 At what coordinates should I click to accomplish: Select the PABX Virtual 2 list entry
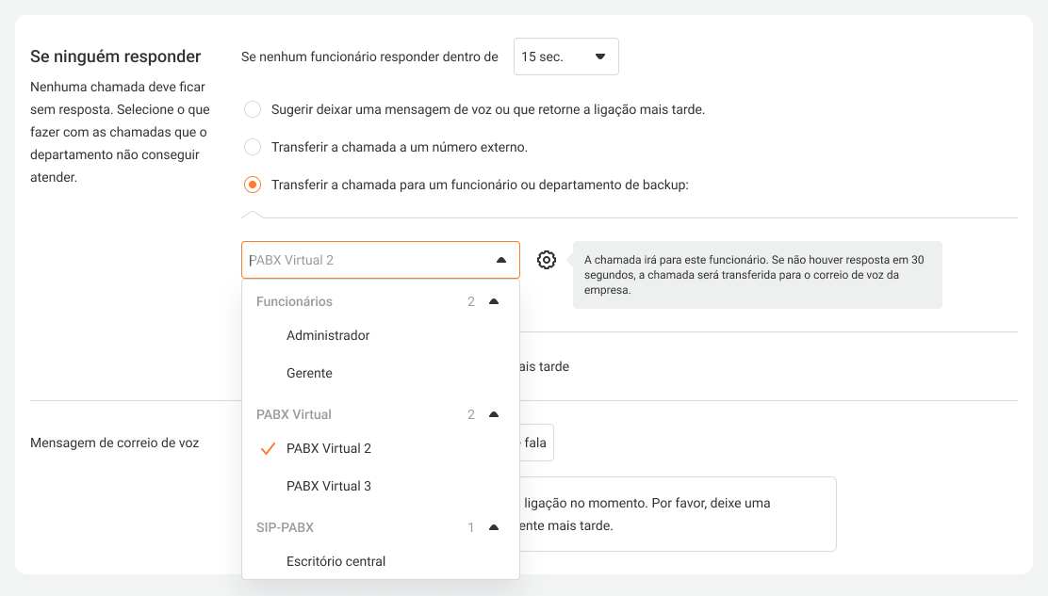pyautogui.click(x=329, y=448)
